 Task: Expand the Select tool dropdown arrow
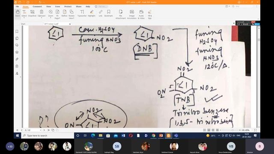(24, 18)
